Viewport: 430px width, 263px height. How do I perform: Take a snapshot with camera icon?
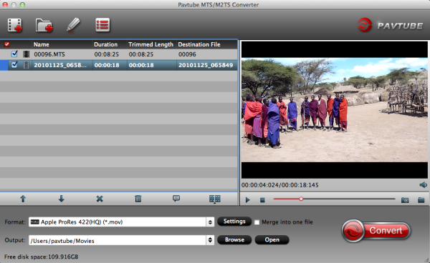(x=405, y=200)
